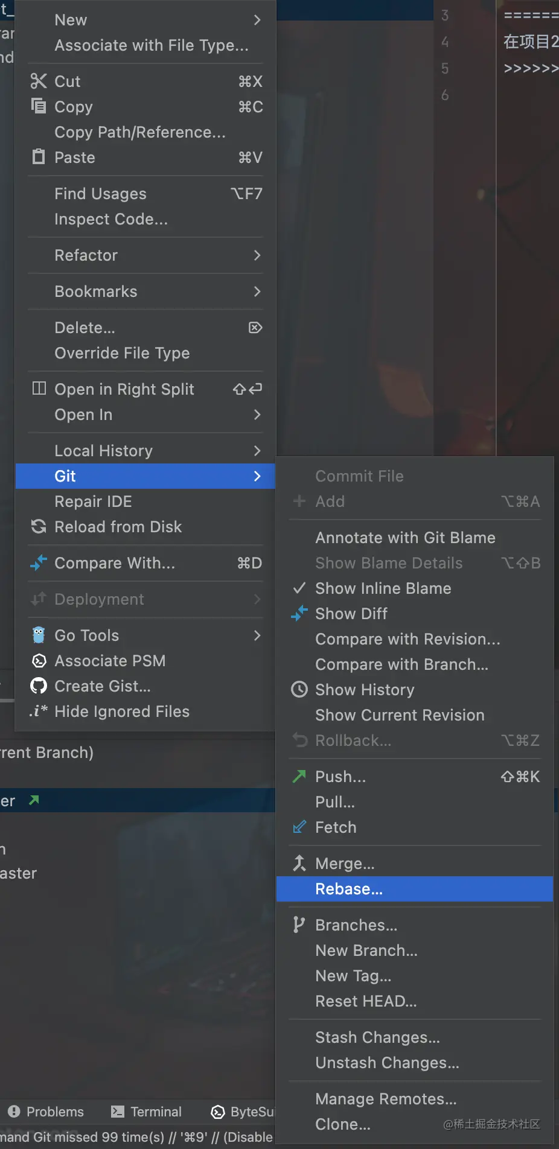The image size is (559, 1149).
Task: Click the Compare With arrows icon
Action: [39, 562]
